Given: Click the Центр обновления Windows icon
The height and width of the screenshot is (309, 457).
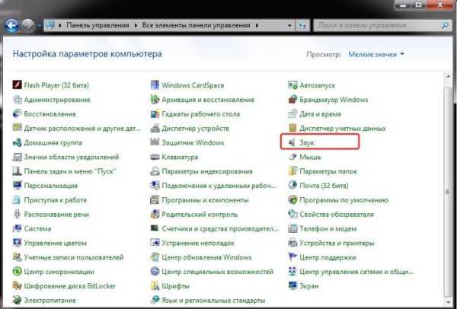Looking at the screenshot, I should [155, 257].
